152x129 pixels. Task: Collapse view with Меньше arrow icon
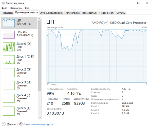point(4,124)
